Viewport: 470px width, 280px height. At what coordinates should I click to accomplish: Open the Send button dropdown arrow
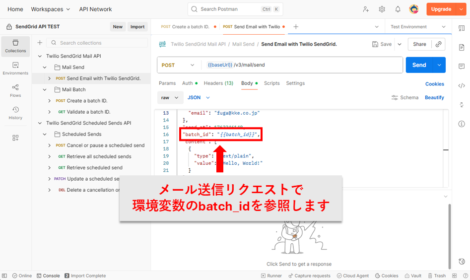tap(439, 65)
